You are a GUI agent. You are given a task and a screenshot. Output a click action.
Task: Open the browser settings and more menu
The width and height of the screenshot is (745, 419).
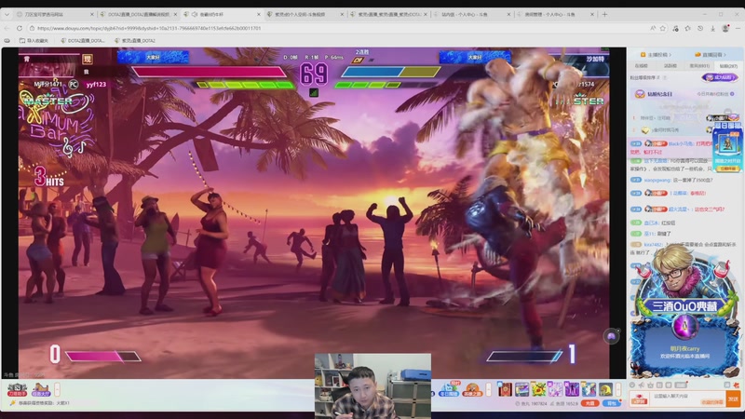point(738,28)
